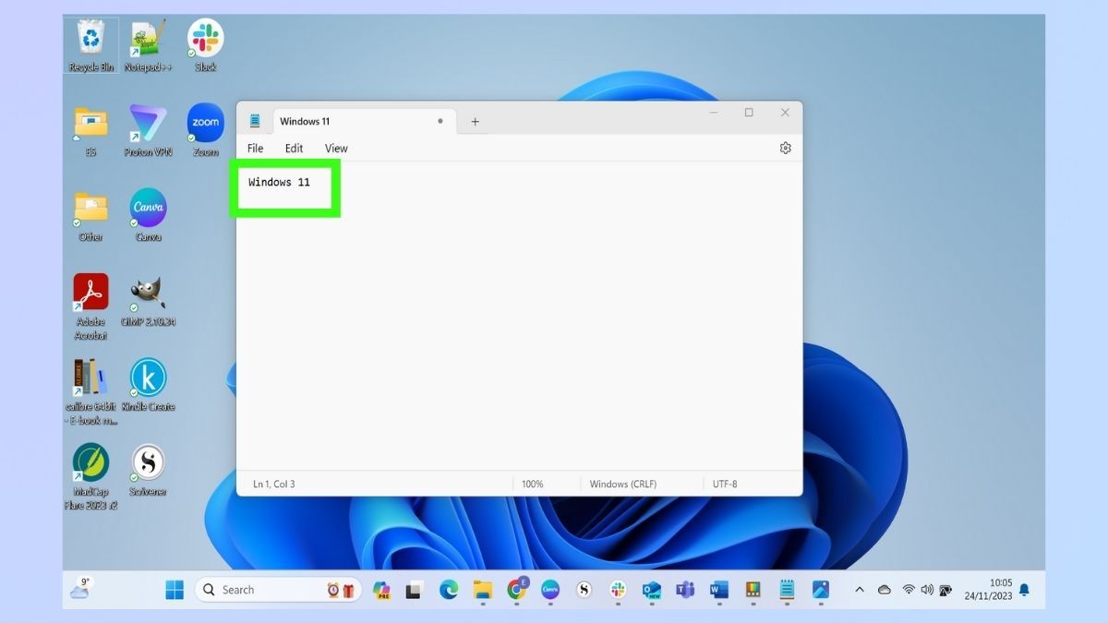Image resolution: width=1108 pixels, height=623 pixels.
Task: Open Notepad settings with the gear icon
Action: [785, 148]
